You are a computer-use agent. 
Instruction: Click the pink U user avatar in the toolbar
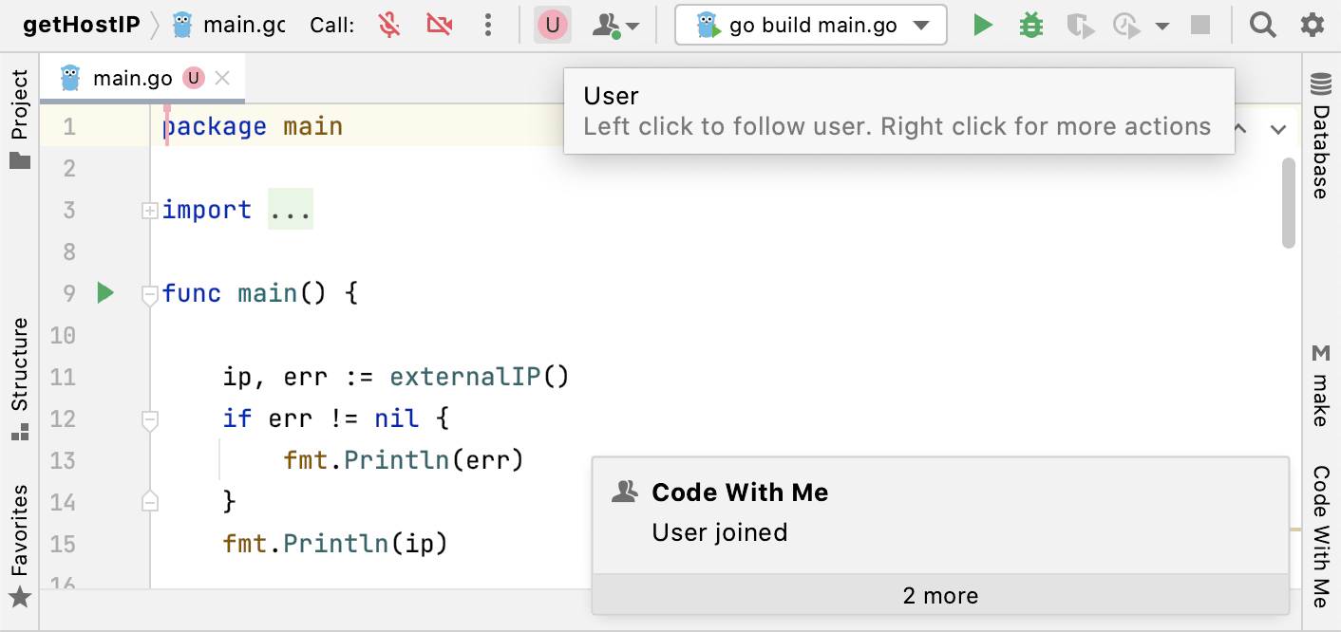point(552,26)
